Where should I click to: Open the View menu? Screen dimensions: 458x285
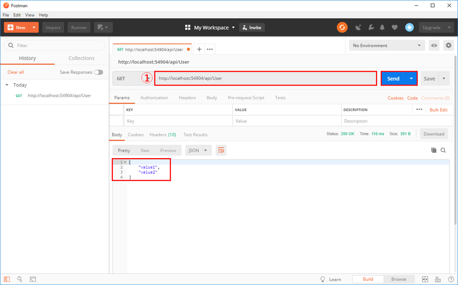pos(30,15)
